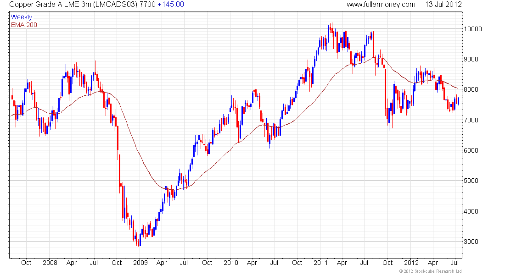
Task: Click the 4000 price axis label
Action: click(471, 211)
